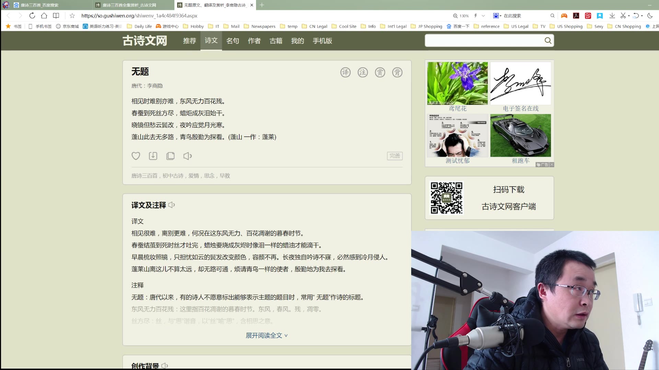This screenshot has height=370, width=659.
Task: Click the 完善 completion toggle button
Action: [x=394, y=156]
